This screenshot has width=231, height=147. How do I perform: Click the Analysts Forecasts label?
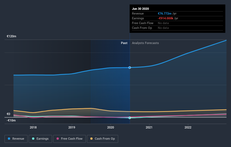click(145, 43)
